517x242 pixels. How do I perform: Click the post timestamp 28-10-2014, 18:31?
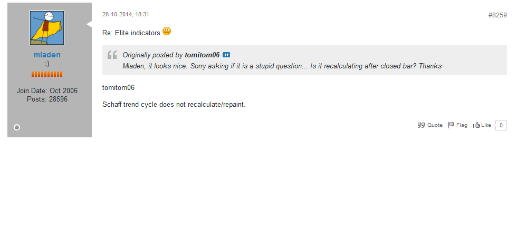click(126, 15)
